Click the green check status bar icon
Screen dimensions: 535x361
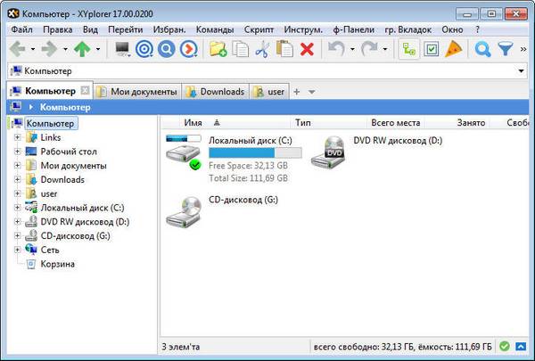click(505, 347)
